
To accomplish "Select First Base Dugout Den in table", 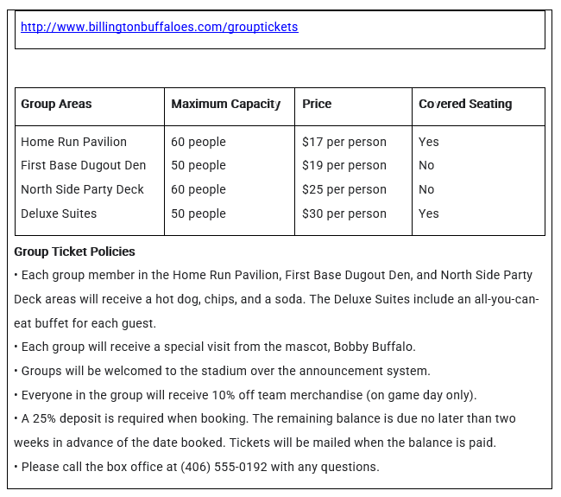I will [x=84, y=165].
